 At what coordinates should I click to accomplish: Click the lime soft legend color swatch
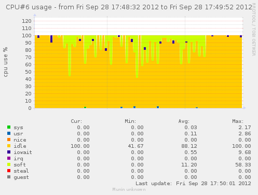(x=9, y=164)
